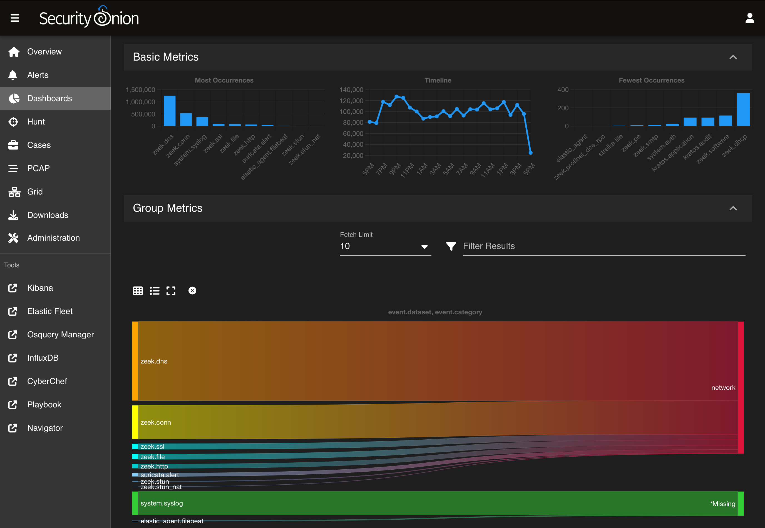Remove the event.dataset group with X icon

[x=192, y=290]
